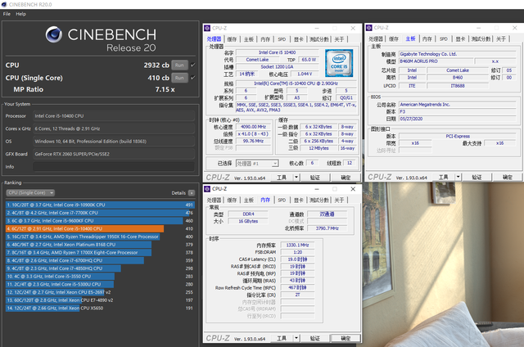The width and height of the screenshot is (524, 347).
Task: Open the File menu
Action: pyautogui.click(x=7, y=14)
